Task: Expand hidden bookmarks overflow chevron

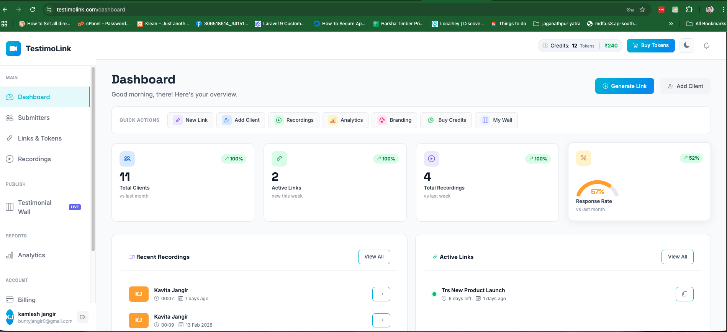Action: click(x=671, y=24)
